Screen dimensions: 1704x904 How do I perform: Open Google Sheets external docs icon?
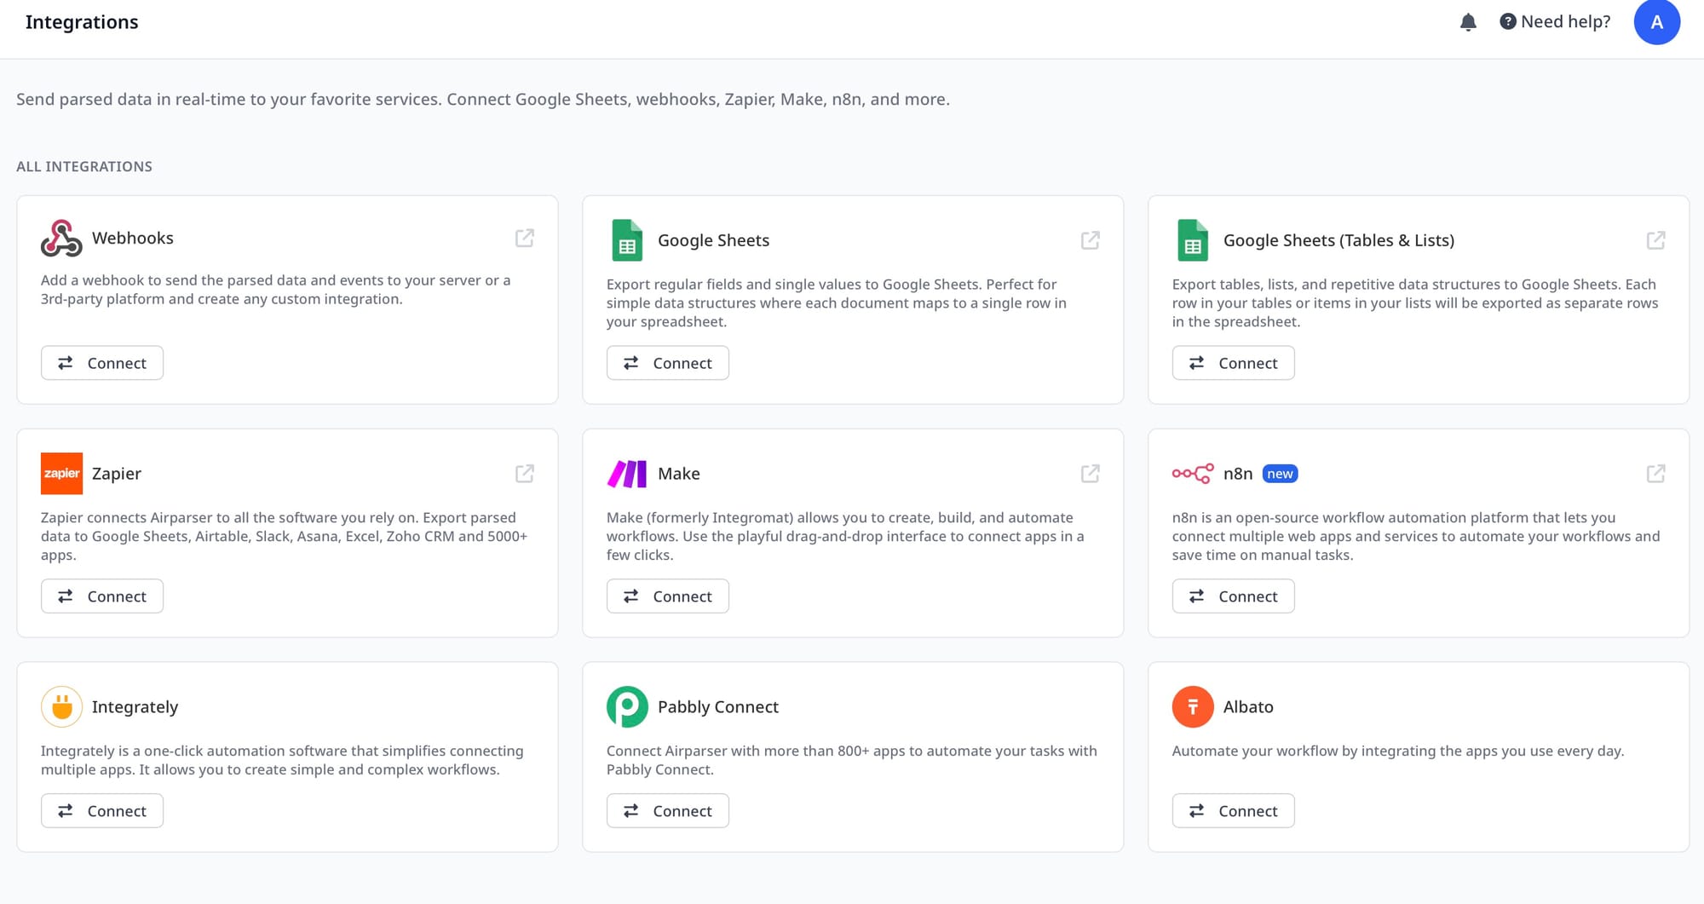(1090, 240)
